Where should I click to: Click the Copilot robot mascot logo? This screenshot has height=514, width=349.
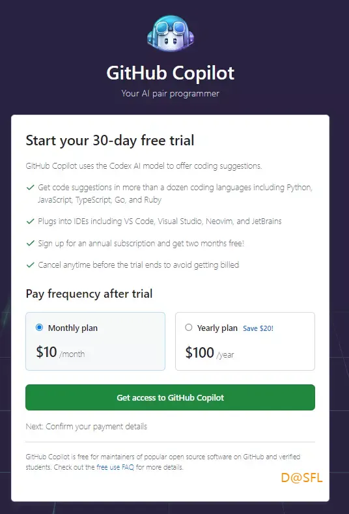point(171,34)
